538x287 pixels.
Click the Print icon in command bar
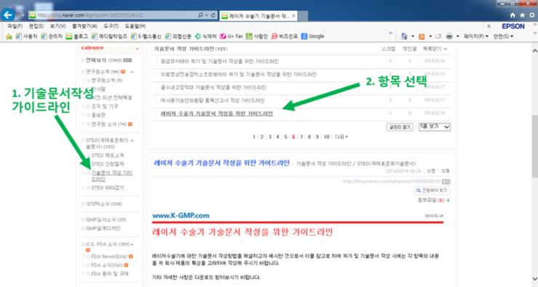coord(449,36)
